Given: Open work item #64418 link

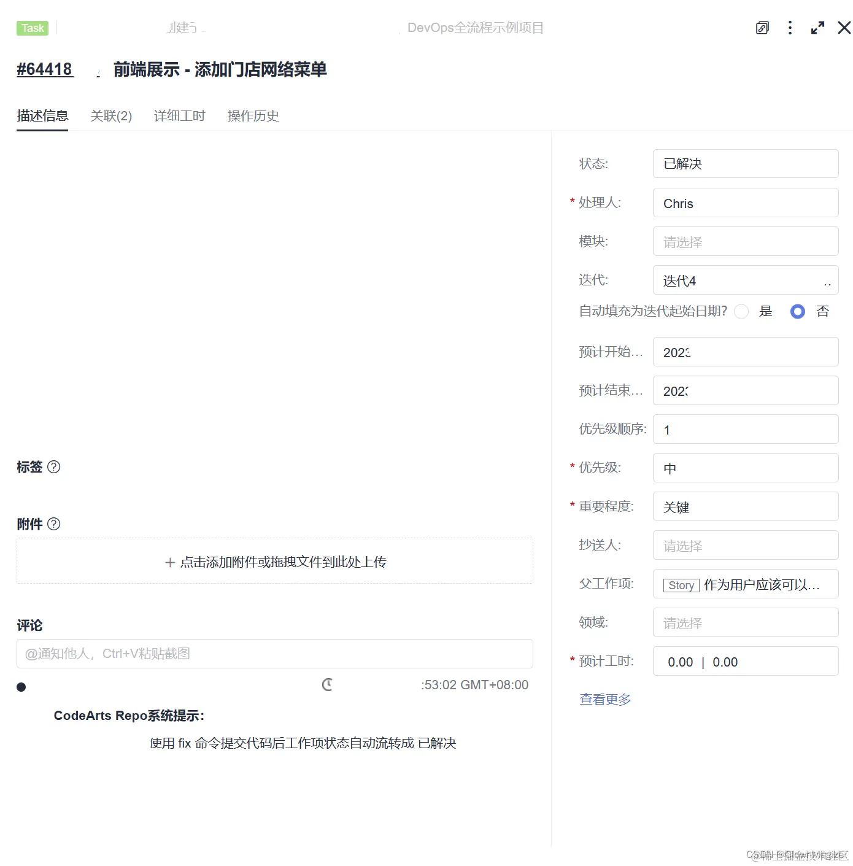Looking at the screenshot, I should pyautogui.click(x=45, y=69).
